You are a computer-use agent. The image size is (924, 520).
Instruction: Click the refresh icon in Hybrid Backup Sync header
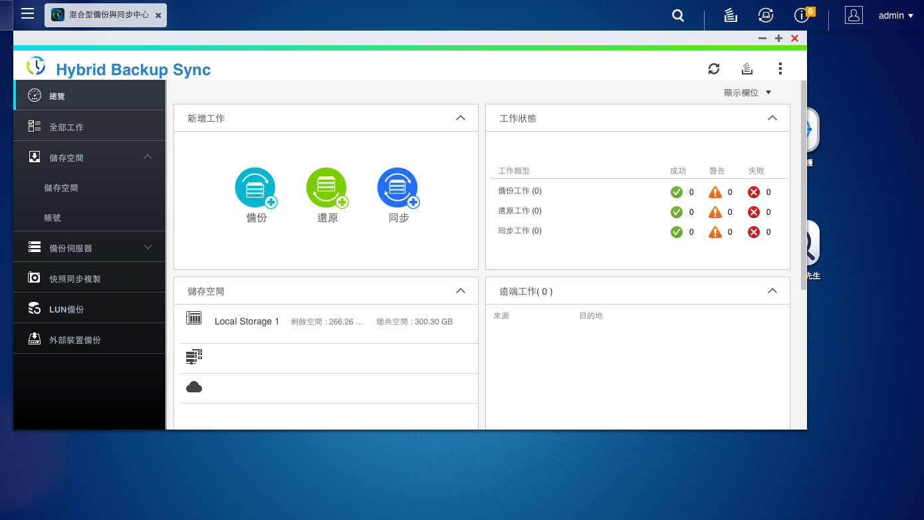point(714,68)
